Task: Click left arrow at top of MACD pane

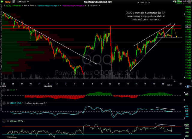Action: [x=184, y=107]
